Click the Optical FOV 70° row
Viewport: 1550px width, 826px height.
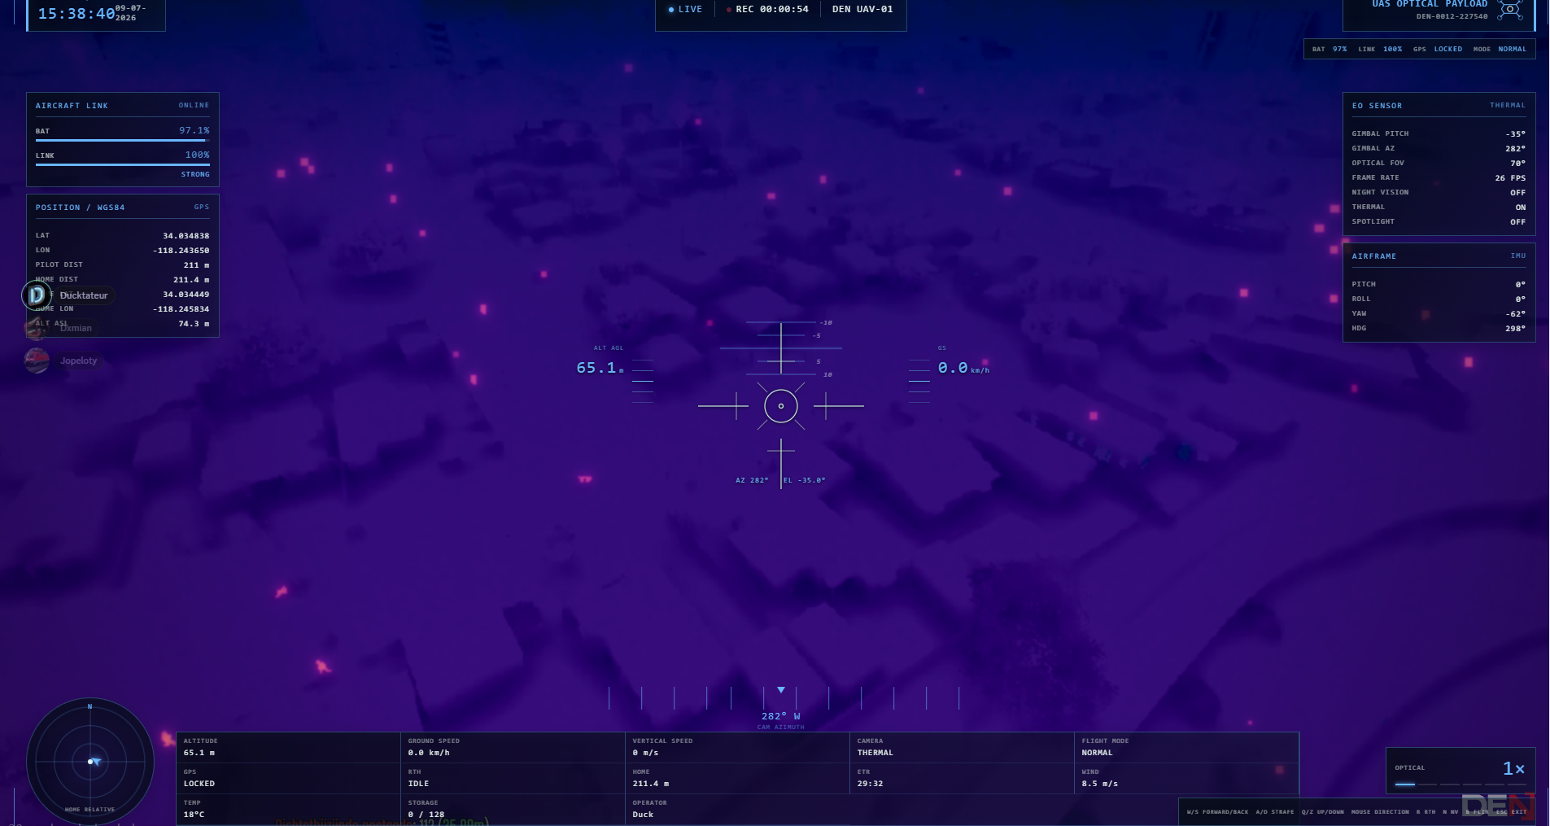tap(1439, 164)
